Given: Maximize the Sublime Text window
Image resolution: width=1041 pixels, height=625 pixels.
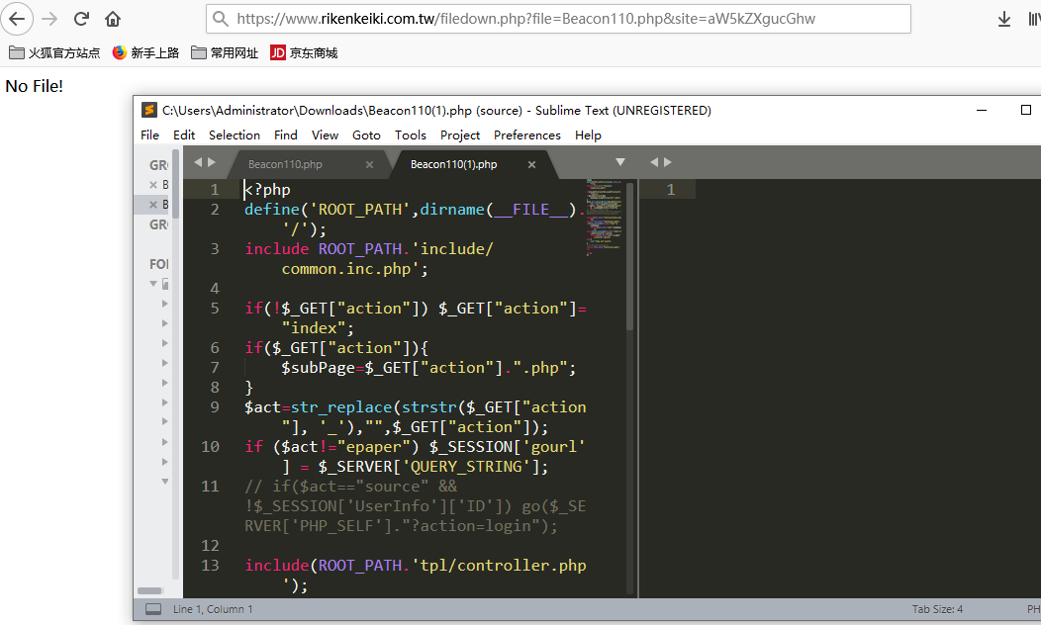Looking at the screenshot, I should pos(1026,110).
